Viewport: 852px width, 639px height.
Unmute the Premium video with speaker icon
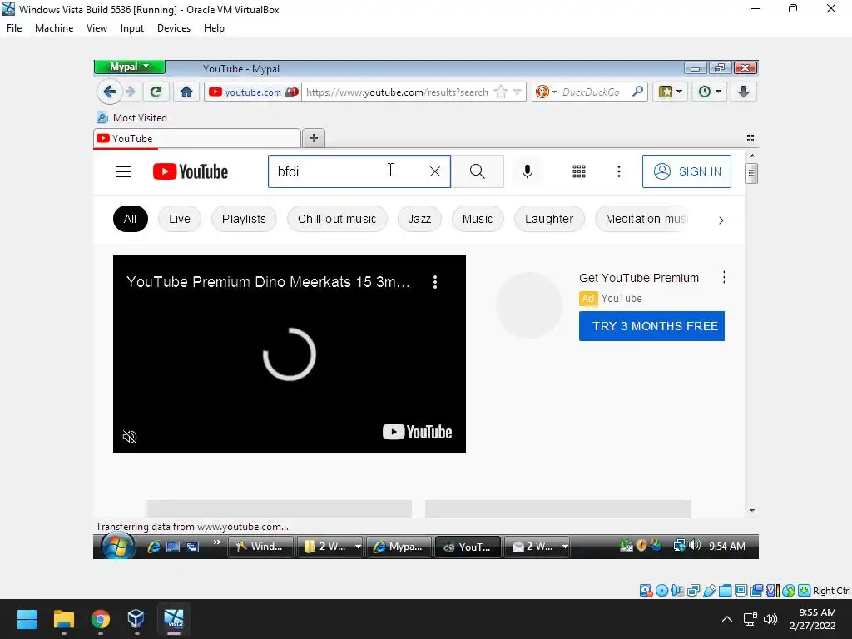(x=130, y=436)
